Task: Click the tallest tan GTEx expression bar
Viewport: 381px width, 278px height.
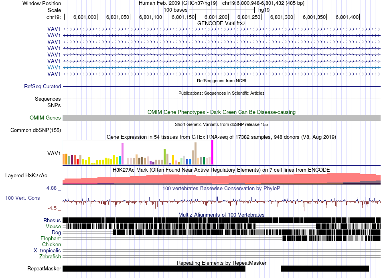Action: pyautogui.click(x=195, y=154)
